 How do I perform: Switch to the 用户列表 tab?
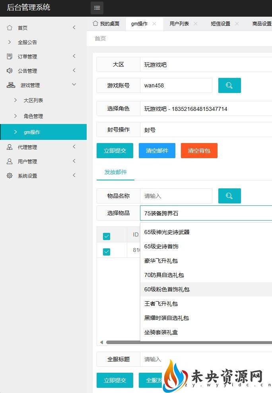pyautogui.click(x=179, y=24)
